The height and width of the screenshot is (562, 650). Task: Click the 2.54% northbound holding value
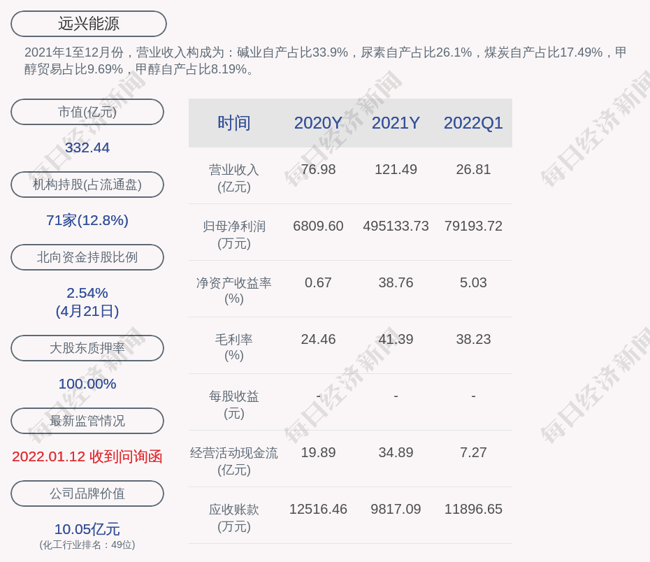[87, 293]
